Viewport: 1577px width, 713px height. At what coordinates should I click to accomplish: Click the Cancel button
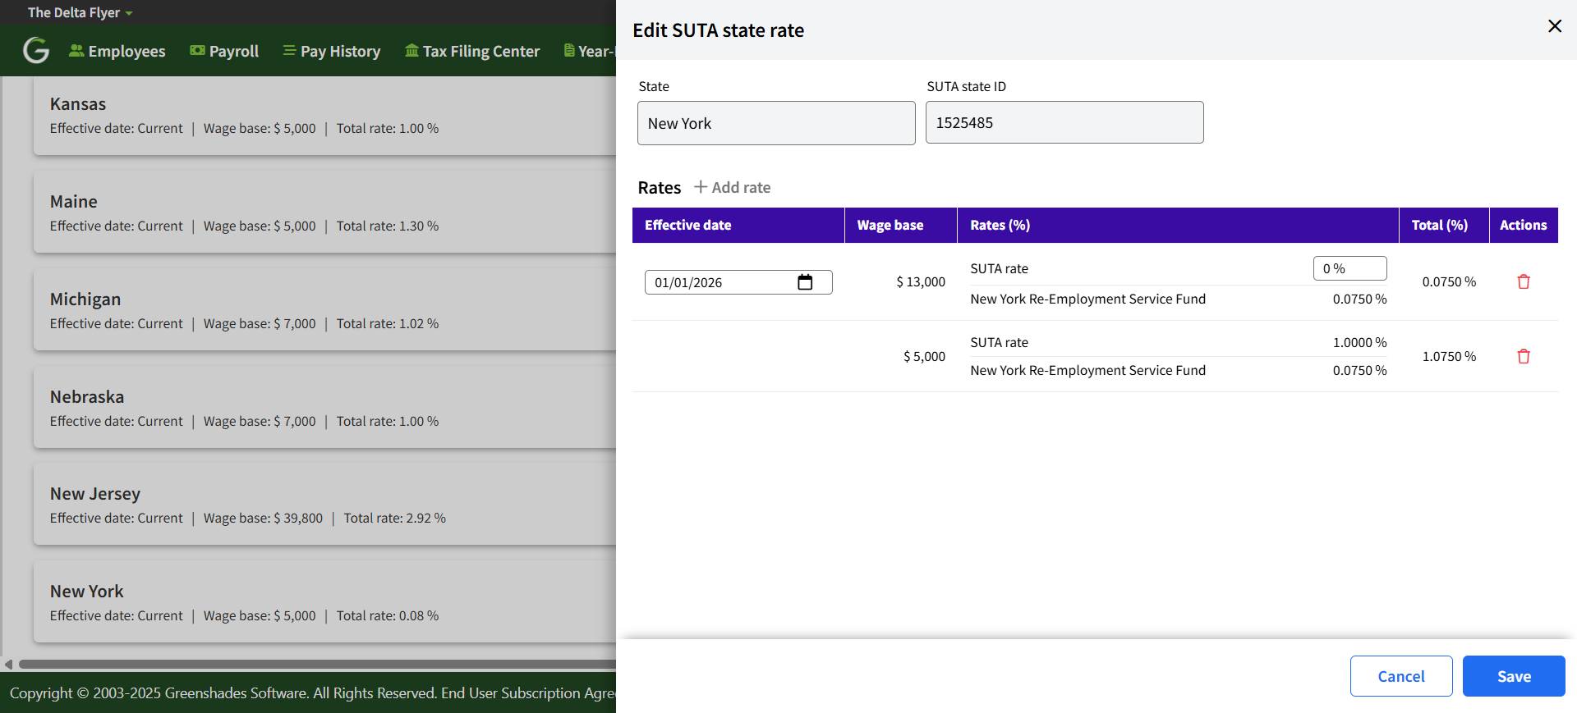(1400, 676)
